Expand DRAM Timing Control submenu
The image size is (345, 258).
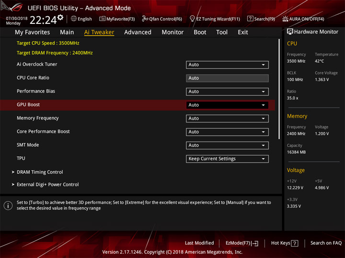[40, 172]
